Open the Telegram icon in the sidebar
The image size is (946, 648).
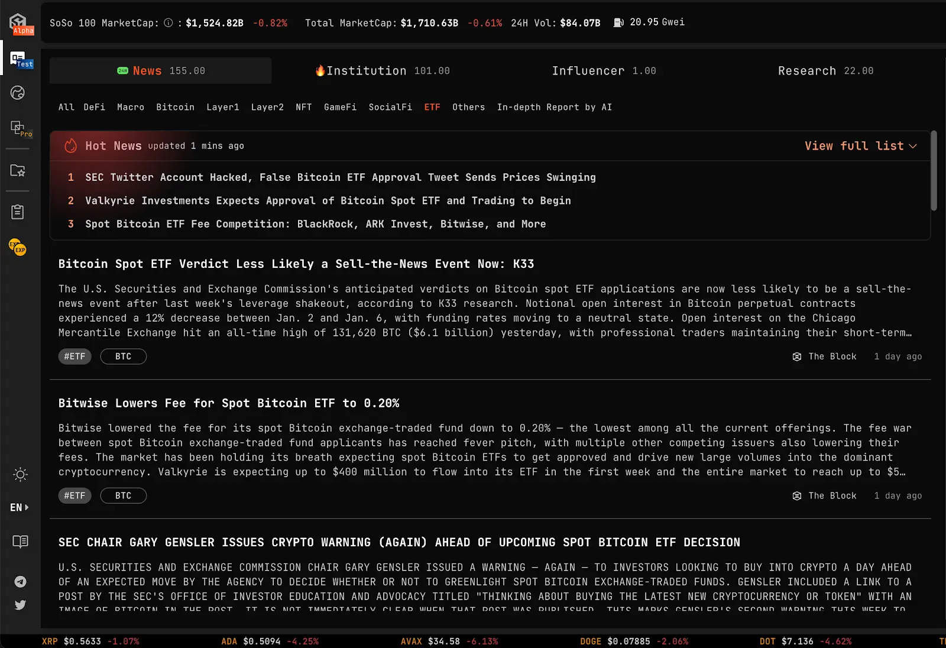[x=20, y=582]
